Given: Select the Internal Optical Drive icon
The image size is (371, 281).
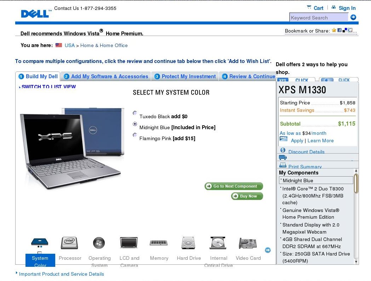Looking at the screenshot, I should [218, 243].
